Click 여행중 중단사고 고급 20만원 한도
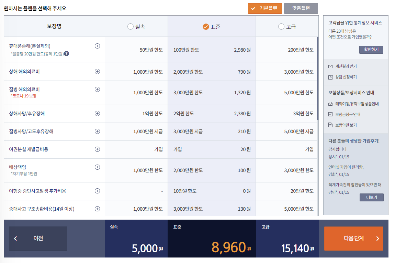The height and width of the screenshot is (263, 395). point(302,191)
